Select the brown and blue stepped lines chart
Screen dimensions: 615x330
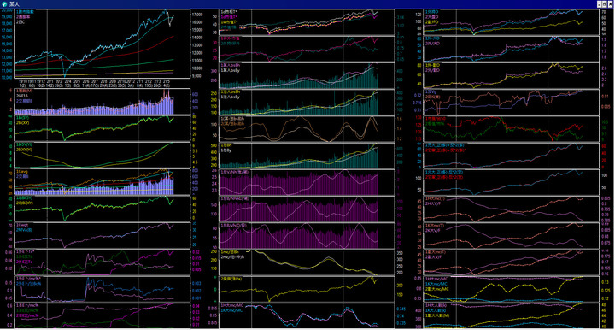tap(512, 102)
